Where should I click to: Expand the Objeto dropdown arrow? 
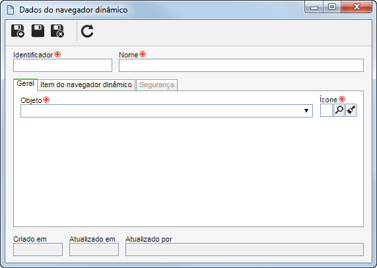click(x=306, y=111)
